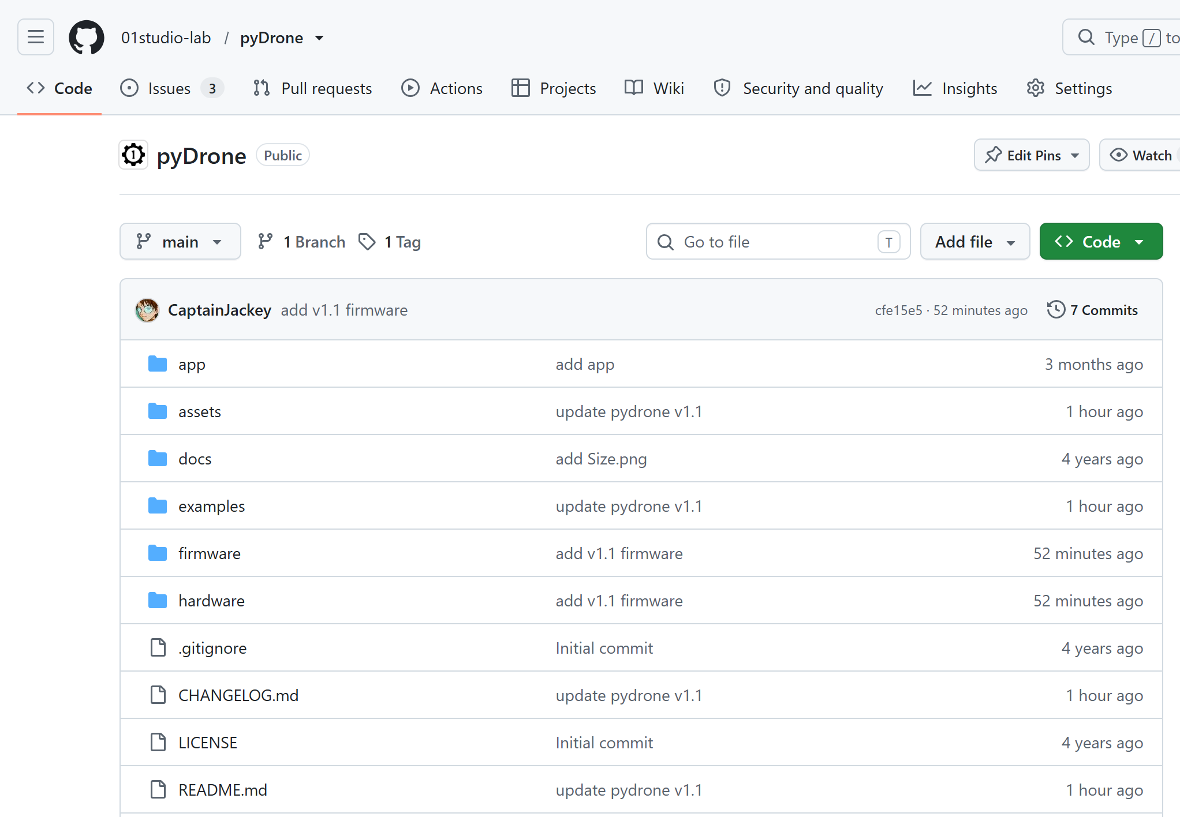This screenshot has width=1180, height=817.
Task: Click the search magnifier icon in top bar
Action: (x=1086, y=38)
